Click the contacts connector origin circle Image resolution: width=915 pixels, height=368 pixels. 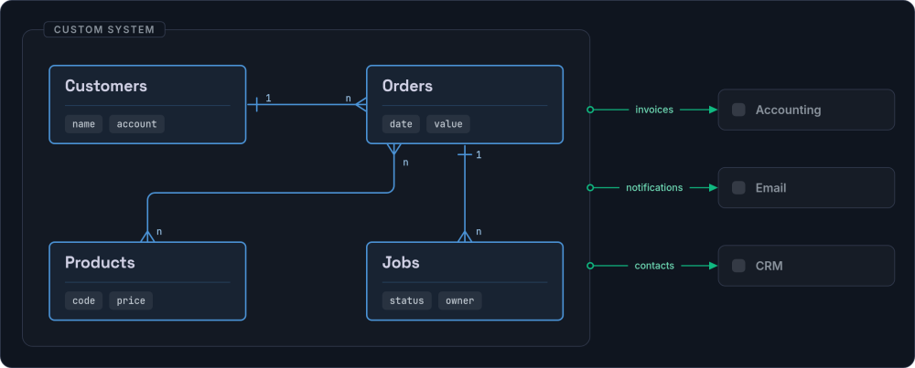point(590,266)
